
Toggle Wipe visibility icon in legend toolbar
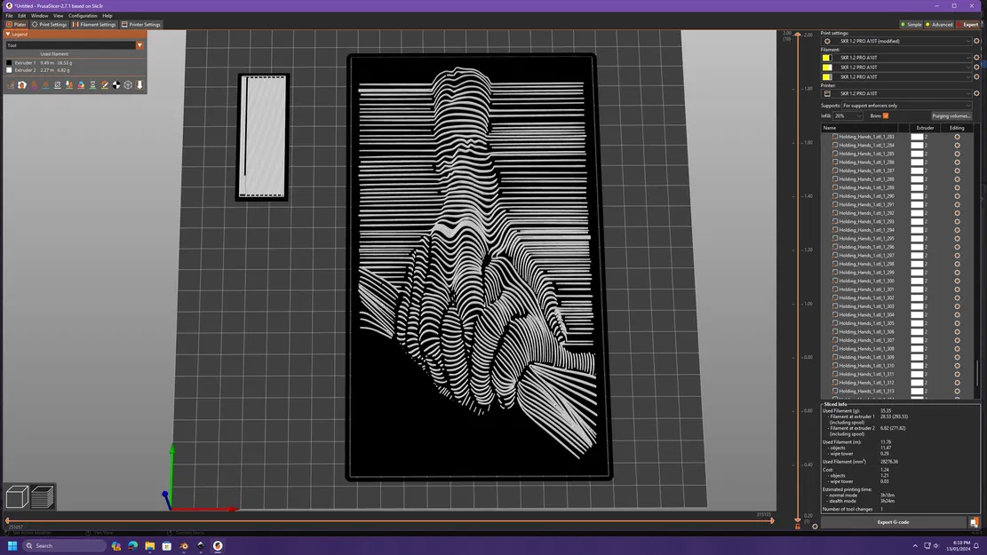[x=22, y=85]
